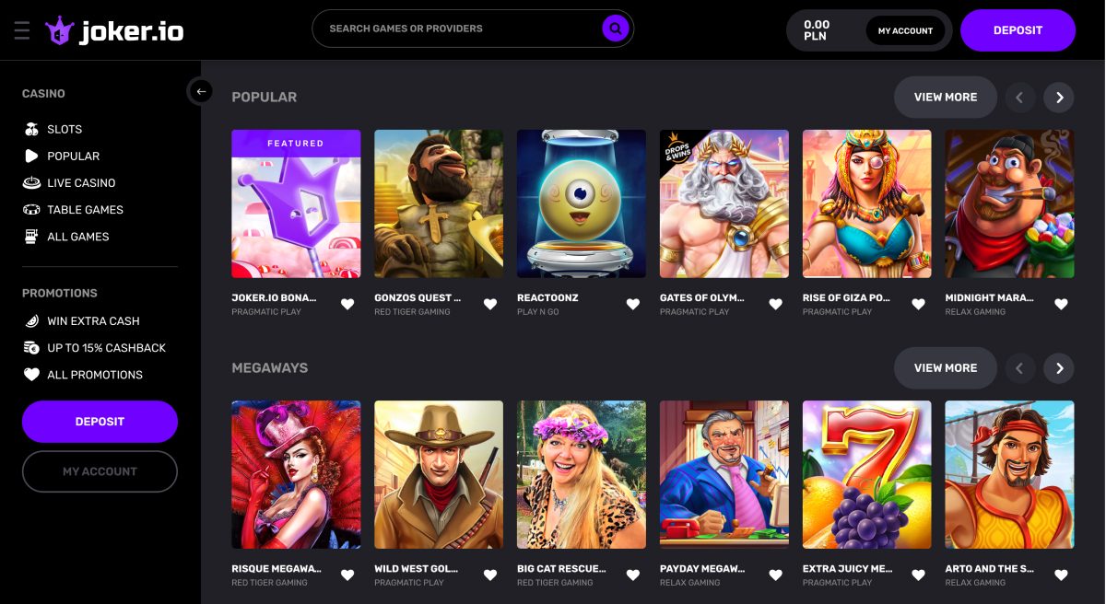
Task: Open the Joker.io Bonanza featured game thumbnail
Action: 296,203
